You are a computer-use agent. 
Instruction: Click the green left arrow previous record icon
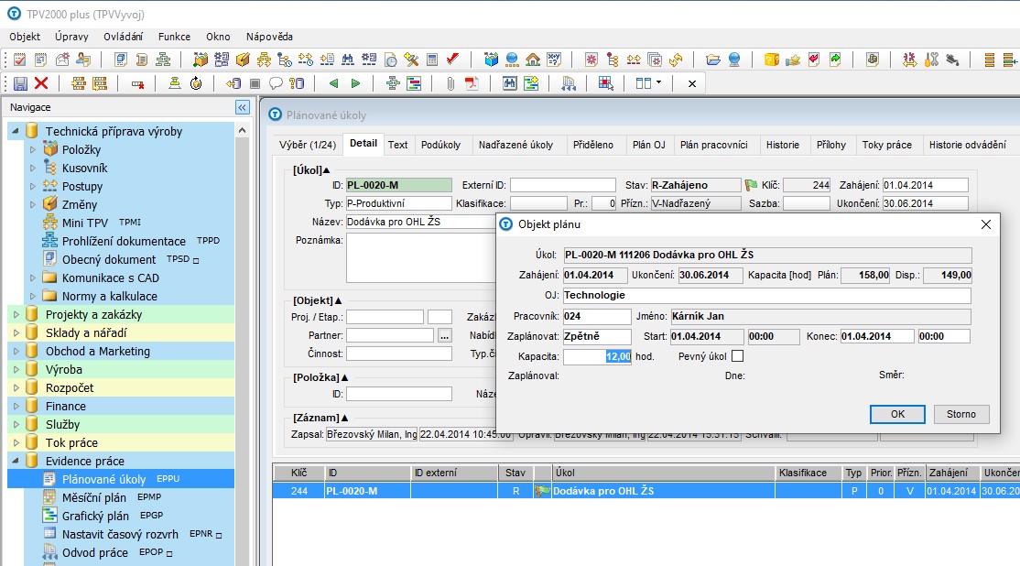(x=333, y=83)
